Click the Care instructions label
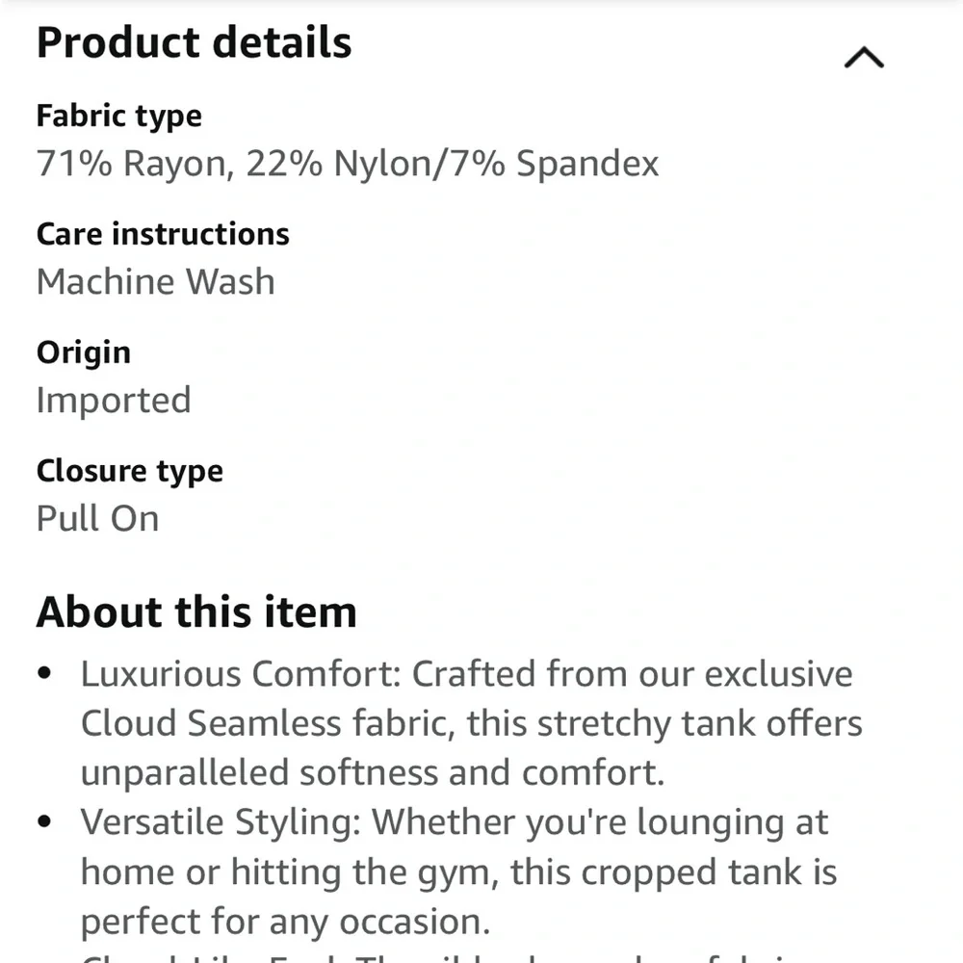Screen dimensions: 963x963 [163, 233]
